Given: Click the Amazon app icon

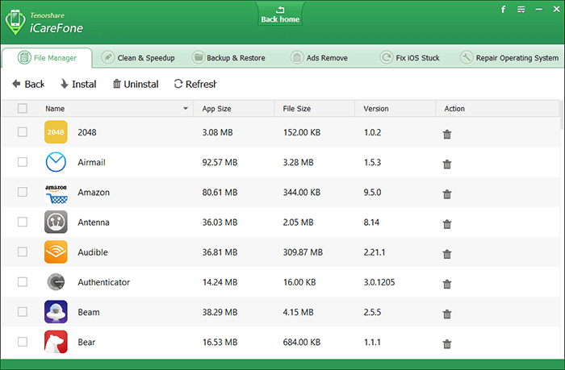Looking at the screenshot, I should 56,193.
